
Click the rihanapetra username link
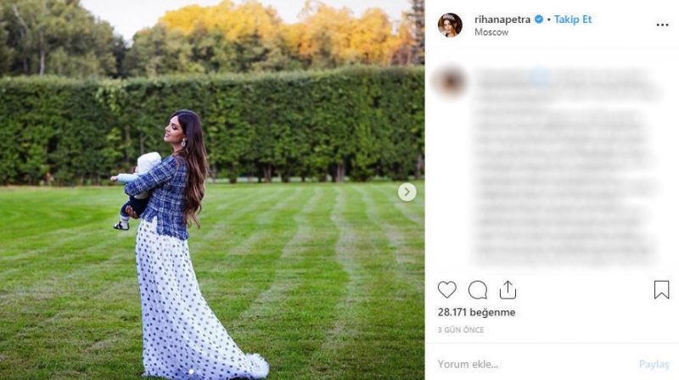pyautogui.click(x=502, y=20)
